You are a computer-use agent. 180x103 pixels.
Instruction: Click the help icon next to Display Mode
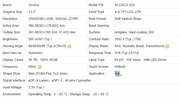pyautogui.click(x=167, y=46)
